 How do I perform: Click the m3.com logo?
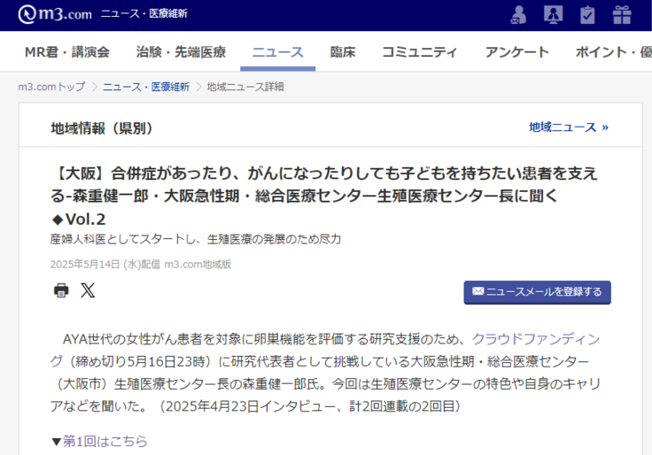(x=55, y=14)
